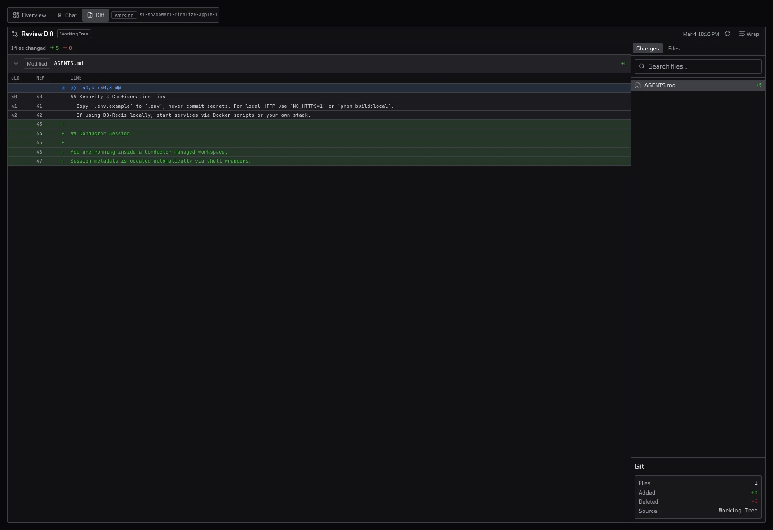
Task: Click the Added +5 value in Git panel
Action: click(754, 493)
